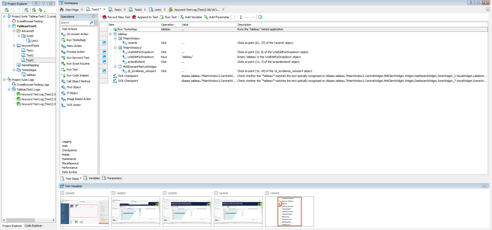The width and height of the screenshot is (492, 230).
Task: Click Append to Test in toolbar
Action: coord(145,17)
